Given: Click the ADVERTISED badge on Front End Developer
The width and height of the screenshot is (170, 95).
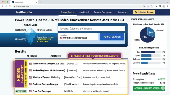Looking at the screenshot, I should (x=21, y=91).
